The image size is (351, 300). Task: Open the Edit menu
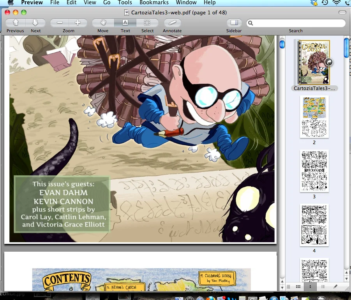click(71, 2)
